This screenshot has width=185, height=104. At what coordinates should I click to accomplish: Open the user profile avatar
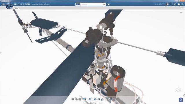click(167, 4)
